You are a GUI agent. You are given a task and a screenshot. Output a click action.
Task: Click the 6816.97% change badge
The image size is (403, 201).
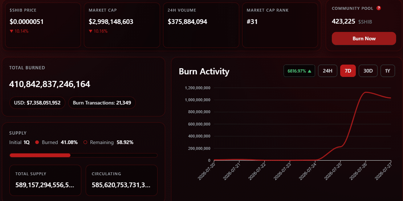click(x=299, y=71)
